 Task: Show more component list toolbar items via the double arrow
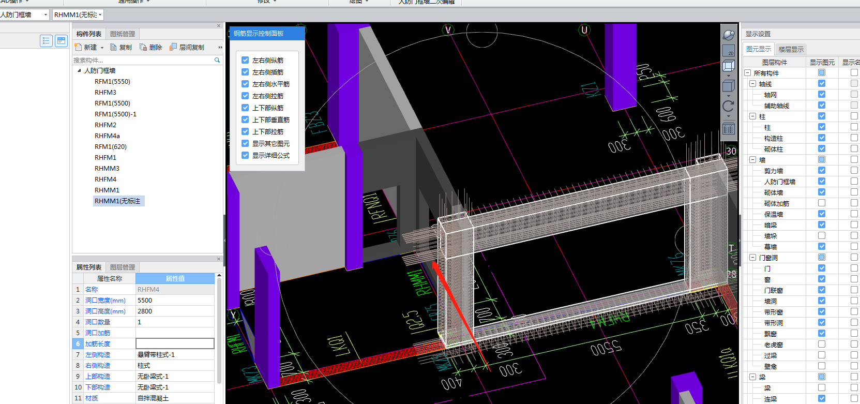(x=220, y=47)
